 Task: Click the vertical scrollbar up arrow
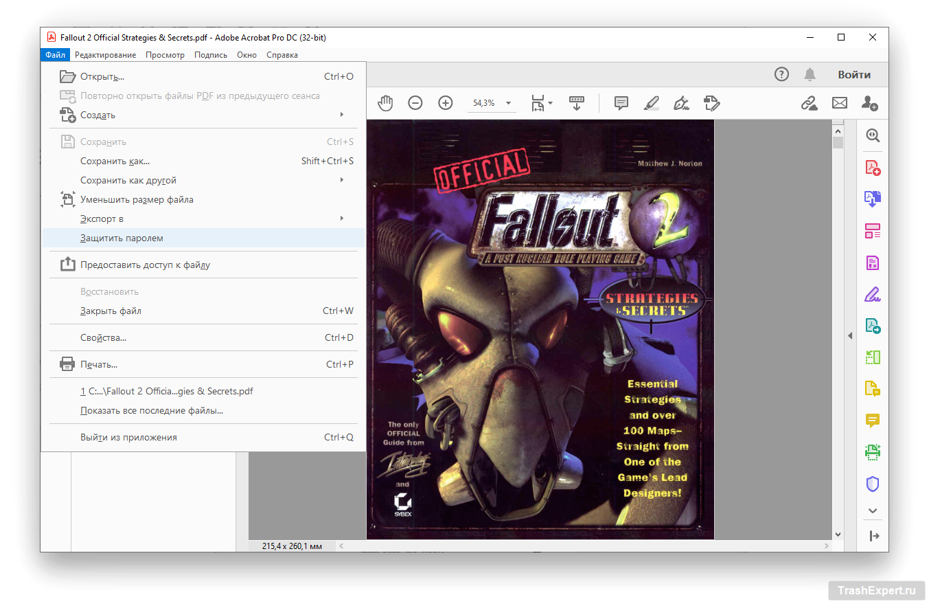tap(838, 130)
